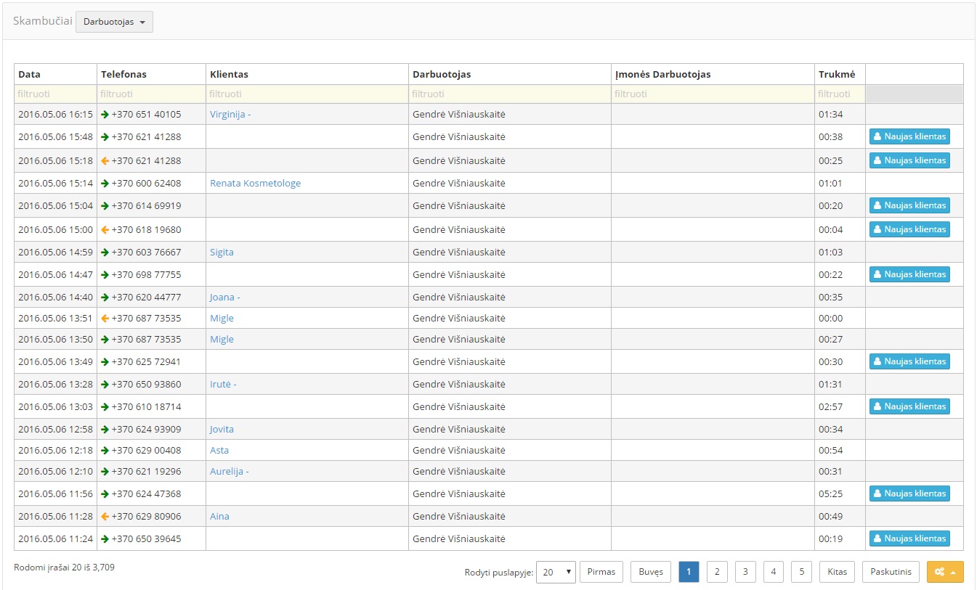This screenshot has height=590, width=977.
Task: Select page 3 in the pagination
Action: coord(745,572)
